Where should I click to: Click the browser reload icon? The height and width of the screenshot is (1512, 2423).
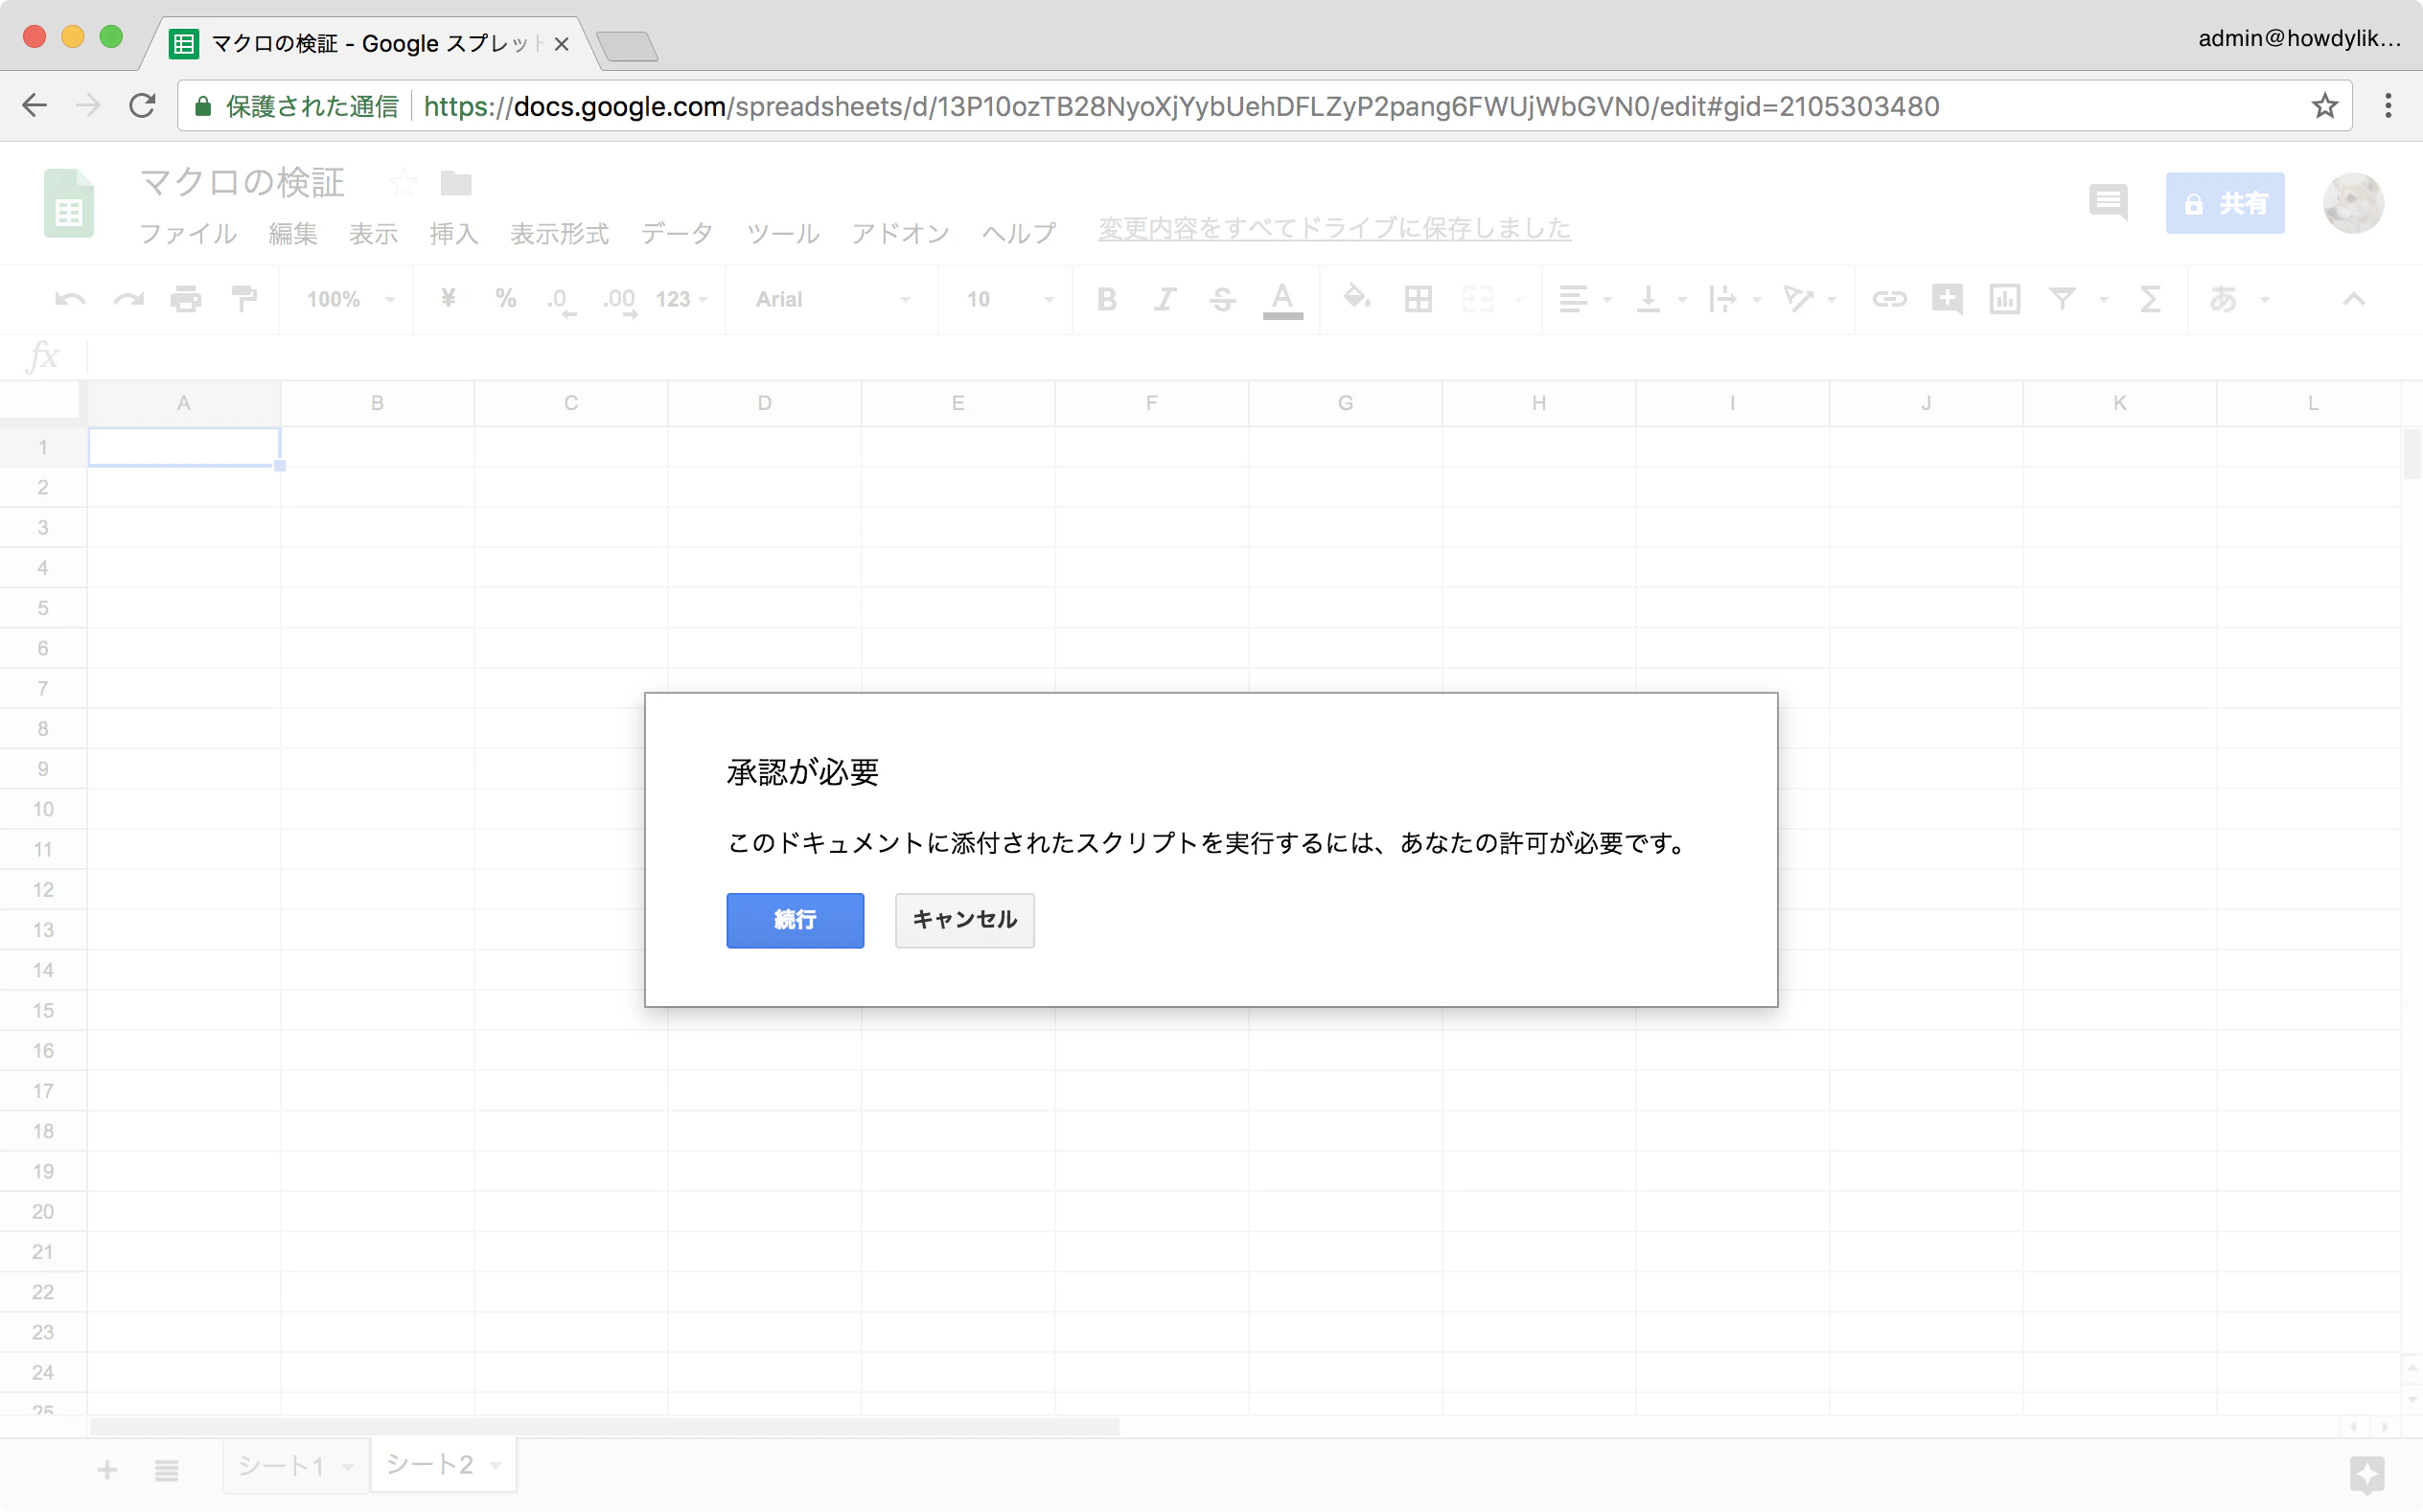(142, 105)
